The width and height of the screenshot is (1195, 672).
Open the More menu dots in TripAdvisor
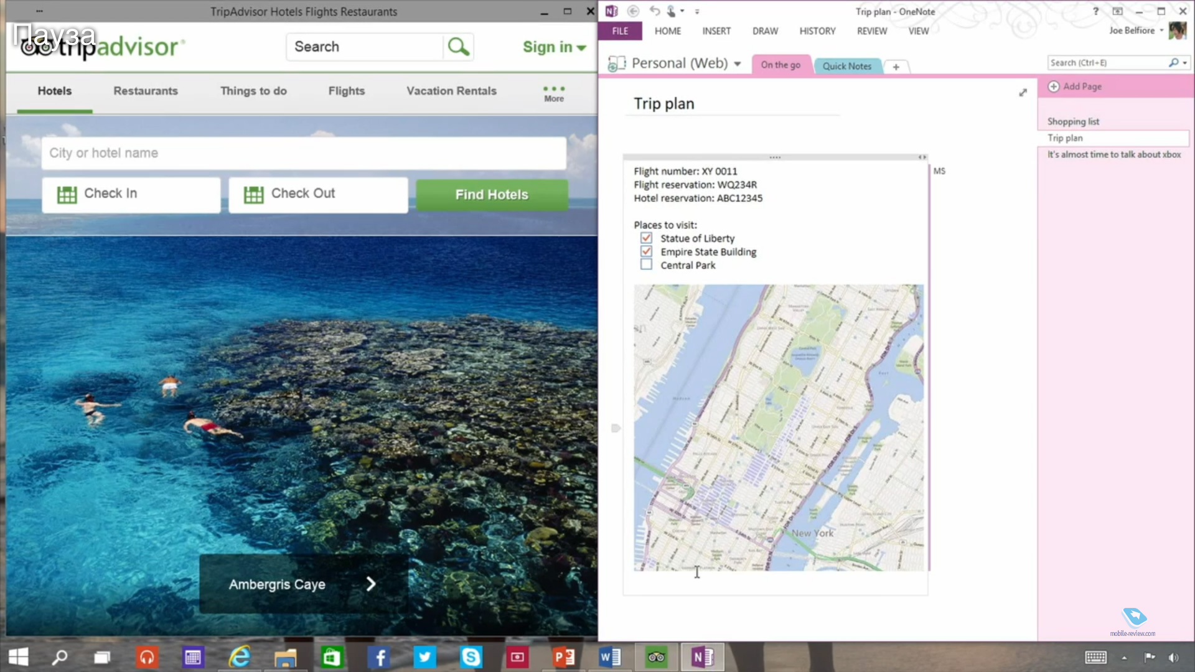click(554, 89)
